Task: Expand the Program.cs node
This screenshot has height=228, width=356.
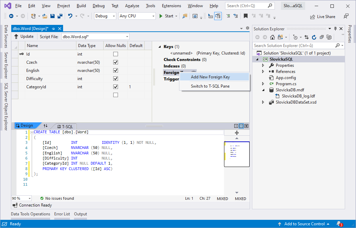Action: tap(263, 84)
